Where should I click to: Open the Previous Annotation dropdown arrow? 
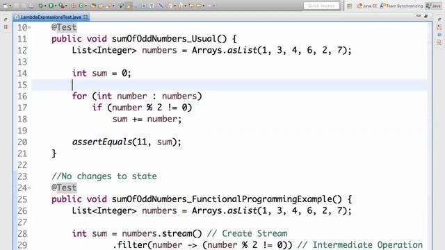[186, 6]
